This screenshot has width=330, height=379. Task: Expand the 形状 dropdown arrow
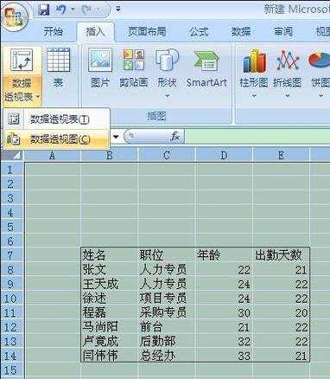coord(167,95)
